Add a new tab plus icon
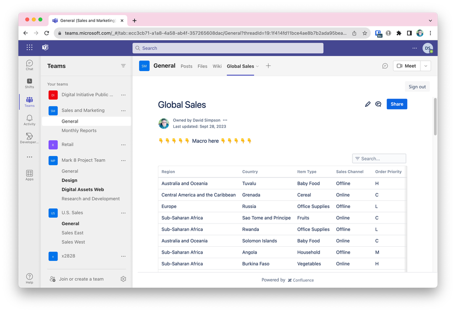This screenshot has width=456, height=312. click(268, 66)
